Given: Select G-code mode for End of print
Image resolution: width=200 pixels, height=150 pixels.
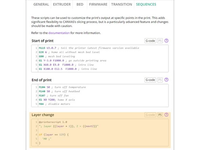Looking at the screenshot, I should click(150, 80).
